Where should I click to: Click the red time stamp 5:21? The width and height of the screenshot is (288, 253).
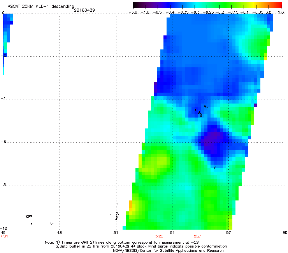198,236
